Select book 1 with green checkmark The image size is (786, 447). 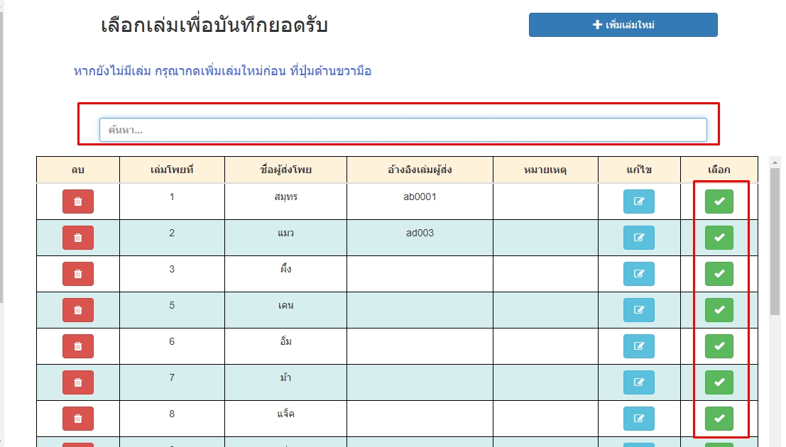[719, 202]
